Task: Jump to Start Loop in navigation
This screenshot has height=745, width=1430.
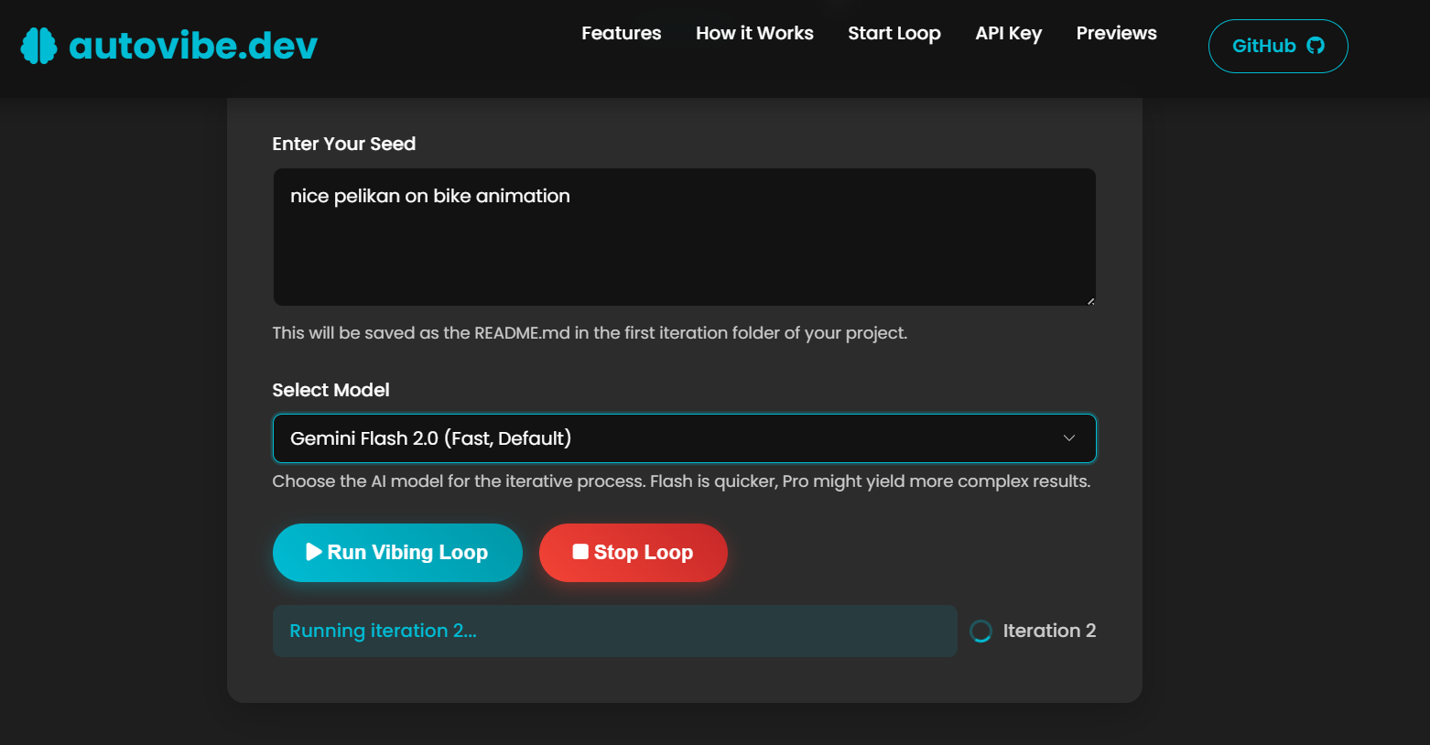Action: pos(894,34)
